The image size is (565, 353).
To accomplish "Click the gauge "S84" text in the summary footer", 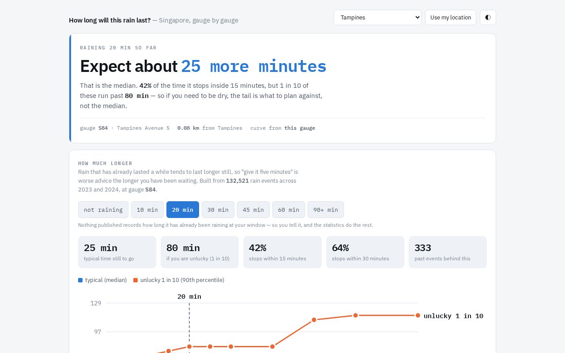I will coord(103,128).
